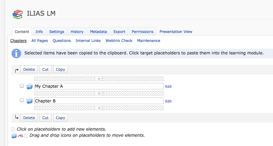The image size is (273, 146).
Task: Open the Presentation View link
Action: tap(176, 32)
